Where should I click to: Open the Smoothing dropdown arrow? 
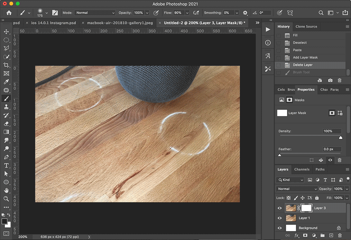coord(236,13)
